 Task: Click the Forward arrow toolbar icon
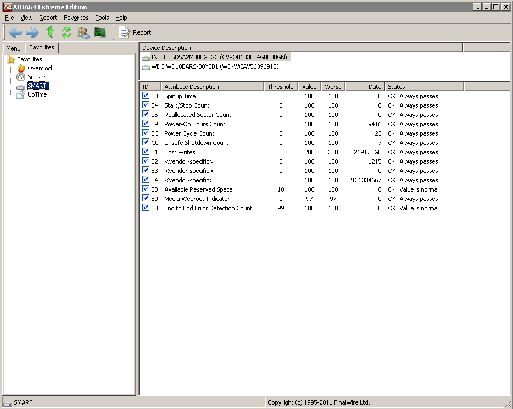coord(32,32)
